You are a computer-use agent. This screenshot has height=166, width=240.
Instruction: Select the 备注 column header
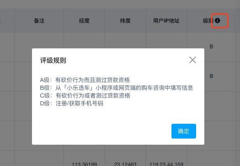[39, 20]
